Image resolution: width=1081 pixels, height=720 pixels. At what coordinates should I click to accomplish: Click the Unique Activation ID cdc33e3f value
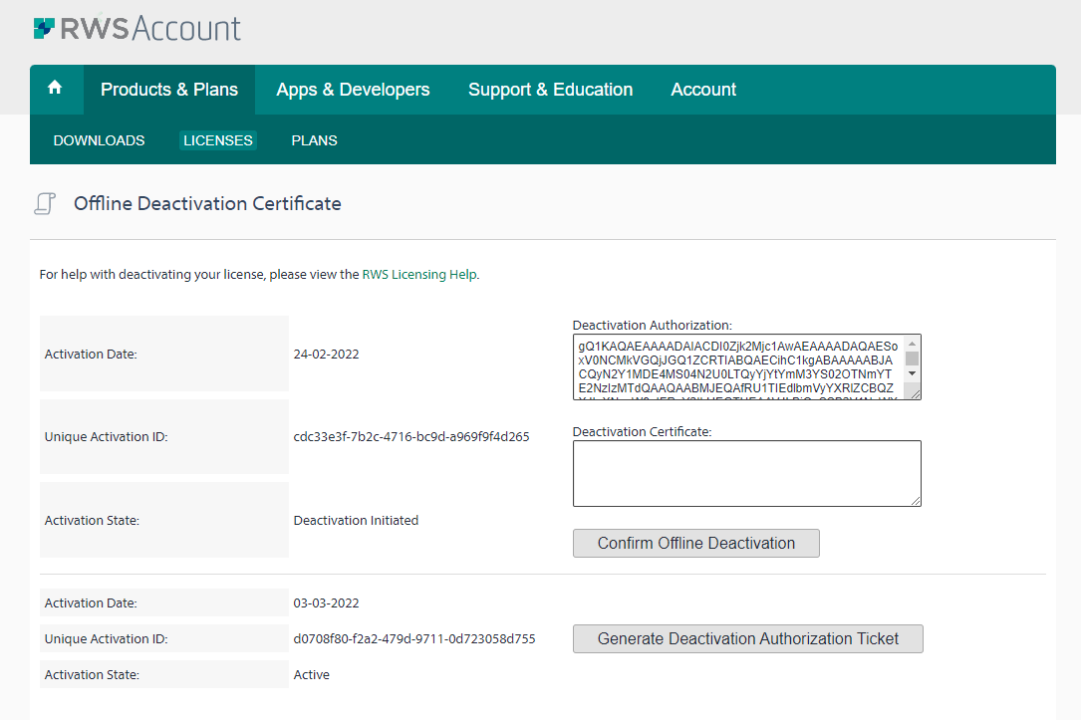pyautogui.click(x=410, y=435)
